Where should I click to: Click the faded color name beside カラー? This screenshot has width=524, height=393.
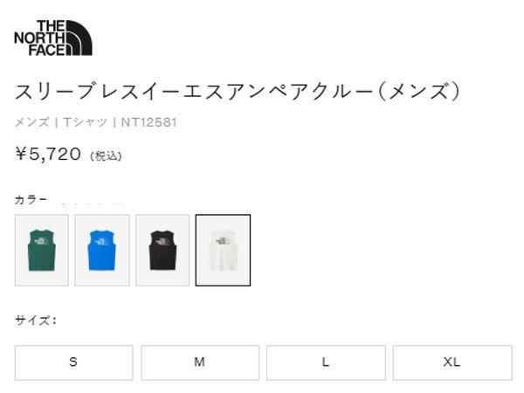(x=90, y=203)
